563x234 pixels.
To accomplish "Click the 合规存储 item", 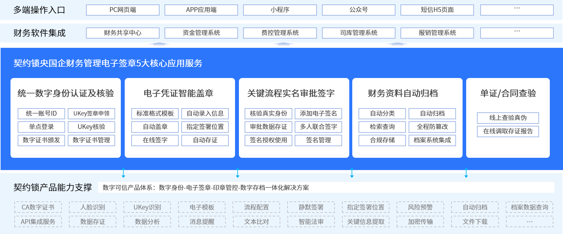I will point(382,140).
